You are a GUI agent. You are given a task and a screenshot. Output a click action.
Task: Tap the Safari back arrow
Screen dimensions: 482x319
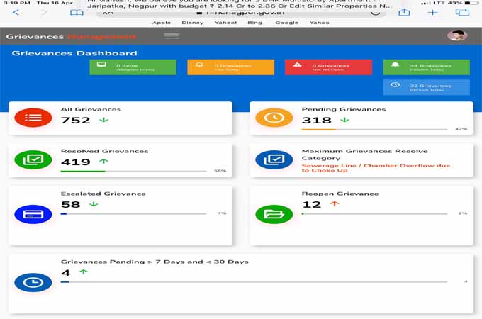(16, 13)
